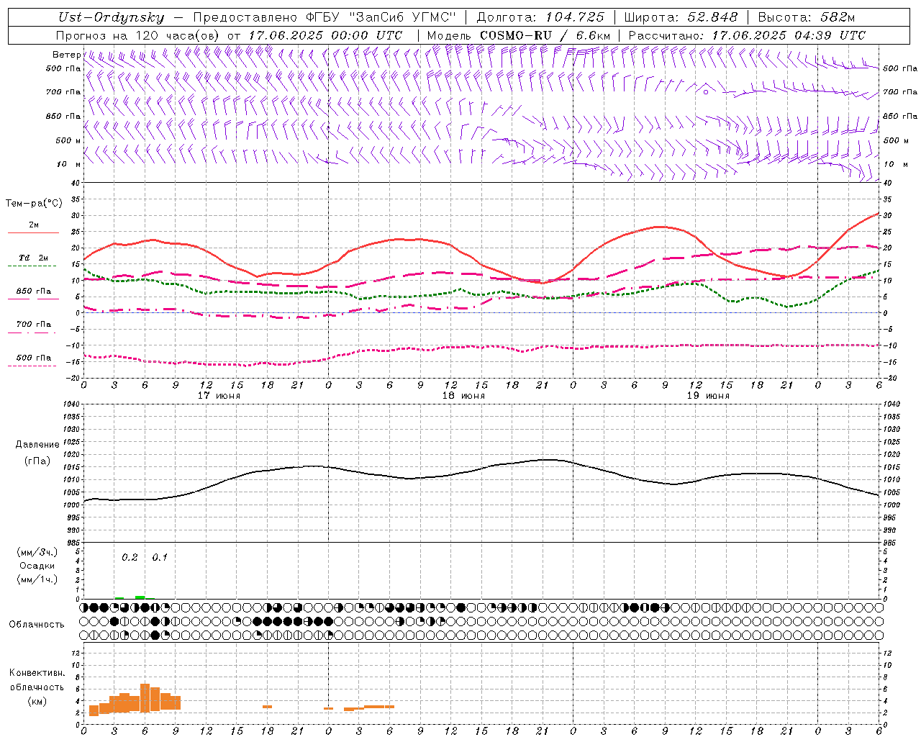Image resolution: width=921 pixels, height=737 pixels.
Task: Click the Давление pressure panel label
Action: click(37, 445)
